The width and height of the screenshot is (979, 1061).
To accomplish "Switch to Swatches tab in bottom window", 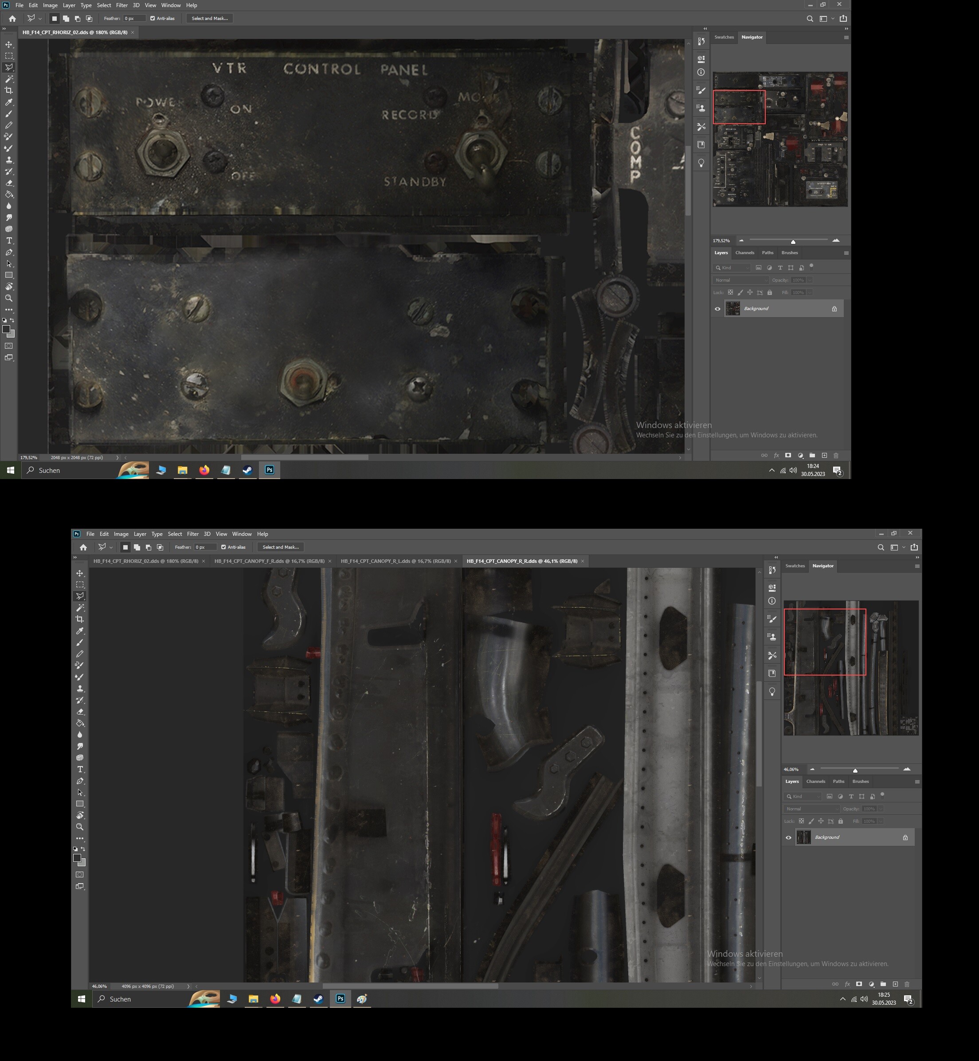I will pos(795,566).
